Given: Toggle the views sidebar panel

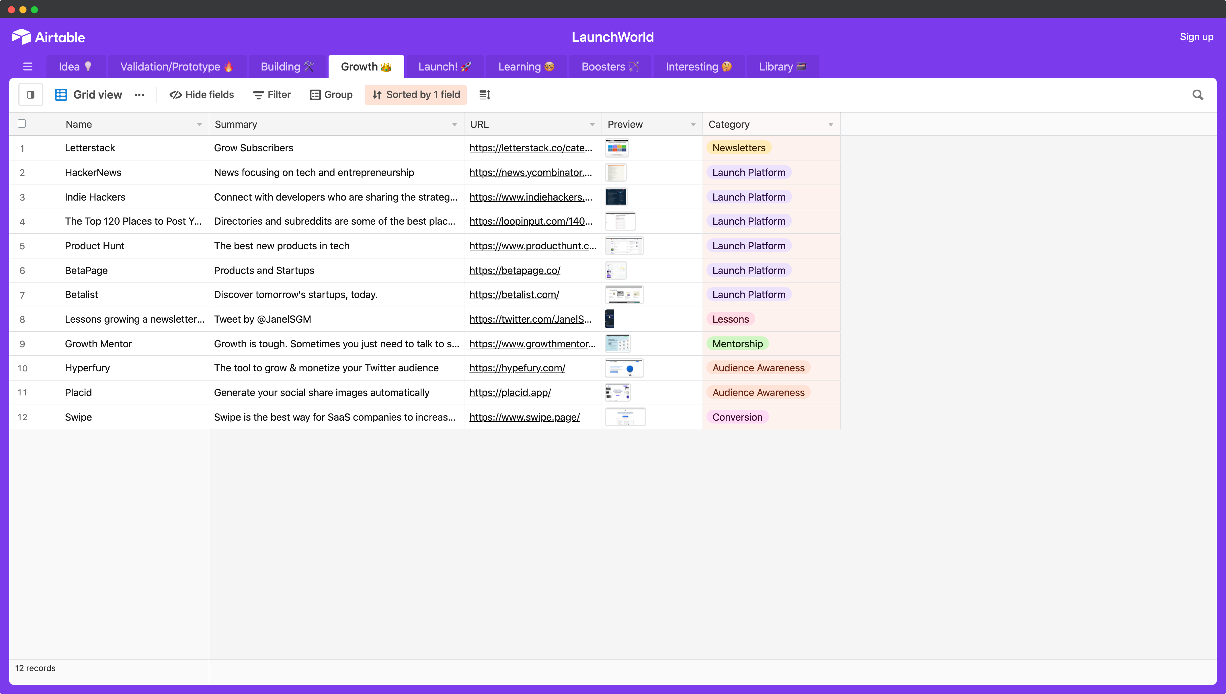Looking at the screenshot, I should [30, 95].
